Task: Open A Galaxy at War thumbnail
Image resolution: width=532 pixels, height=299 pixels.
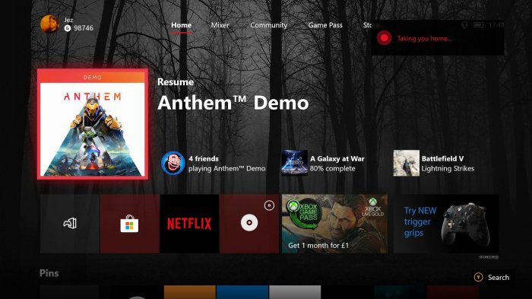Action: [294, 163]
